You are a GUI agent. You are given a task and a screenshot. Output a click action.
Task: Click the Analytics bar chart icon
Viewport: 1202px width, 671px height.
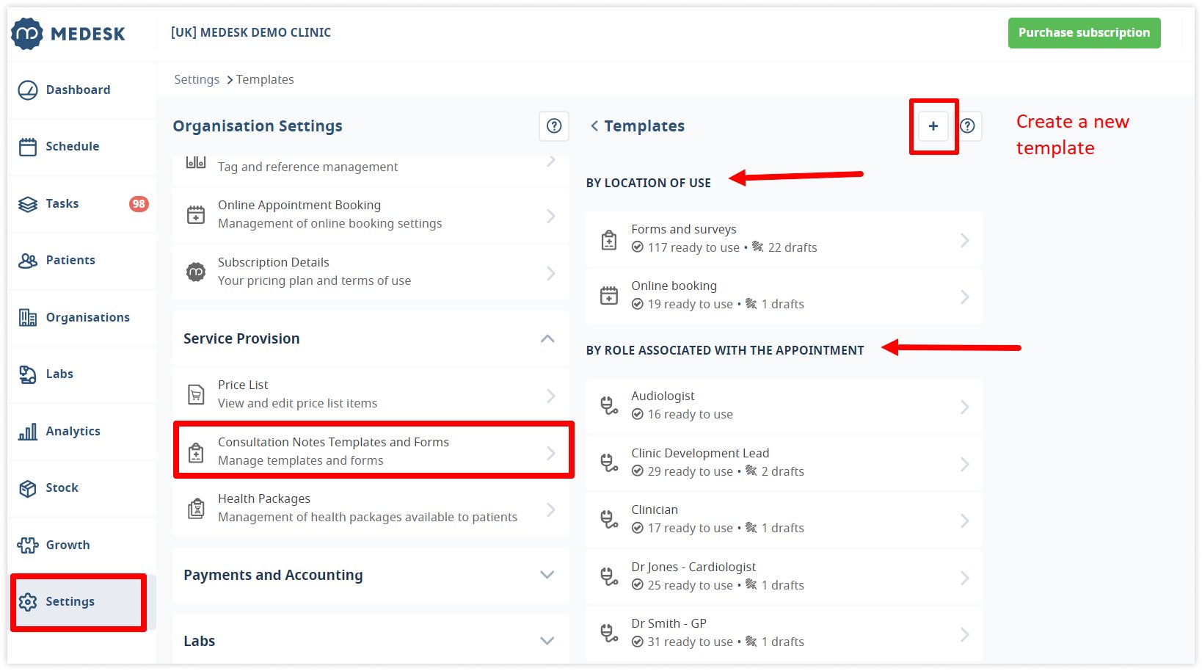coord(28,432)
